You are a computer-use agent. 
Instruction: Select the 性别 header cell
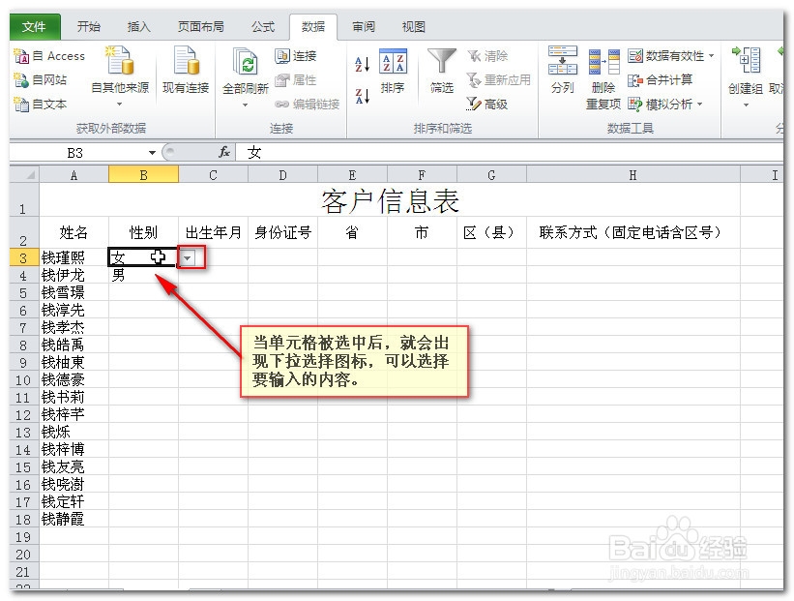tap(143, 232)
